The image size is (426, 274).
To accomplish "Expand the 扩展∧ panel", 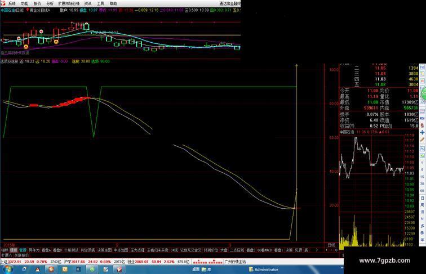I will coord(7,255).
